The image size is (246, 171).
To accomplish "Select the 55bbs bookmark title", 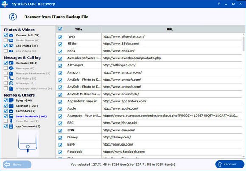I will [73, 44].
